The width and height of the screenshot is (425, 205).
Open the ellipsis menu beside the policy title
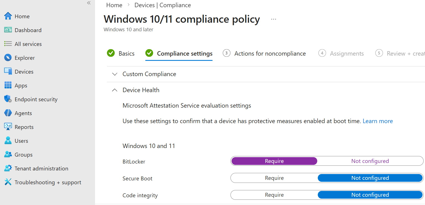[273, 19]
